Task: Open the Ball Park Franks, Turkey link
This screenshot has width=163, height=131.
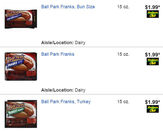Action: pos(66,102)
